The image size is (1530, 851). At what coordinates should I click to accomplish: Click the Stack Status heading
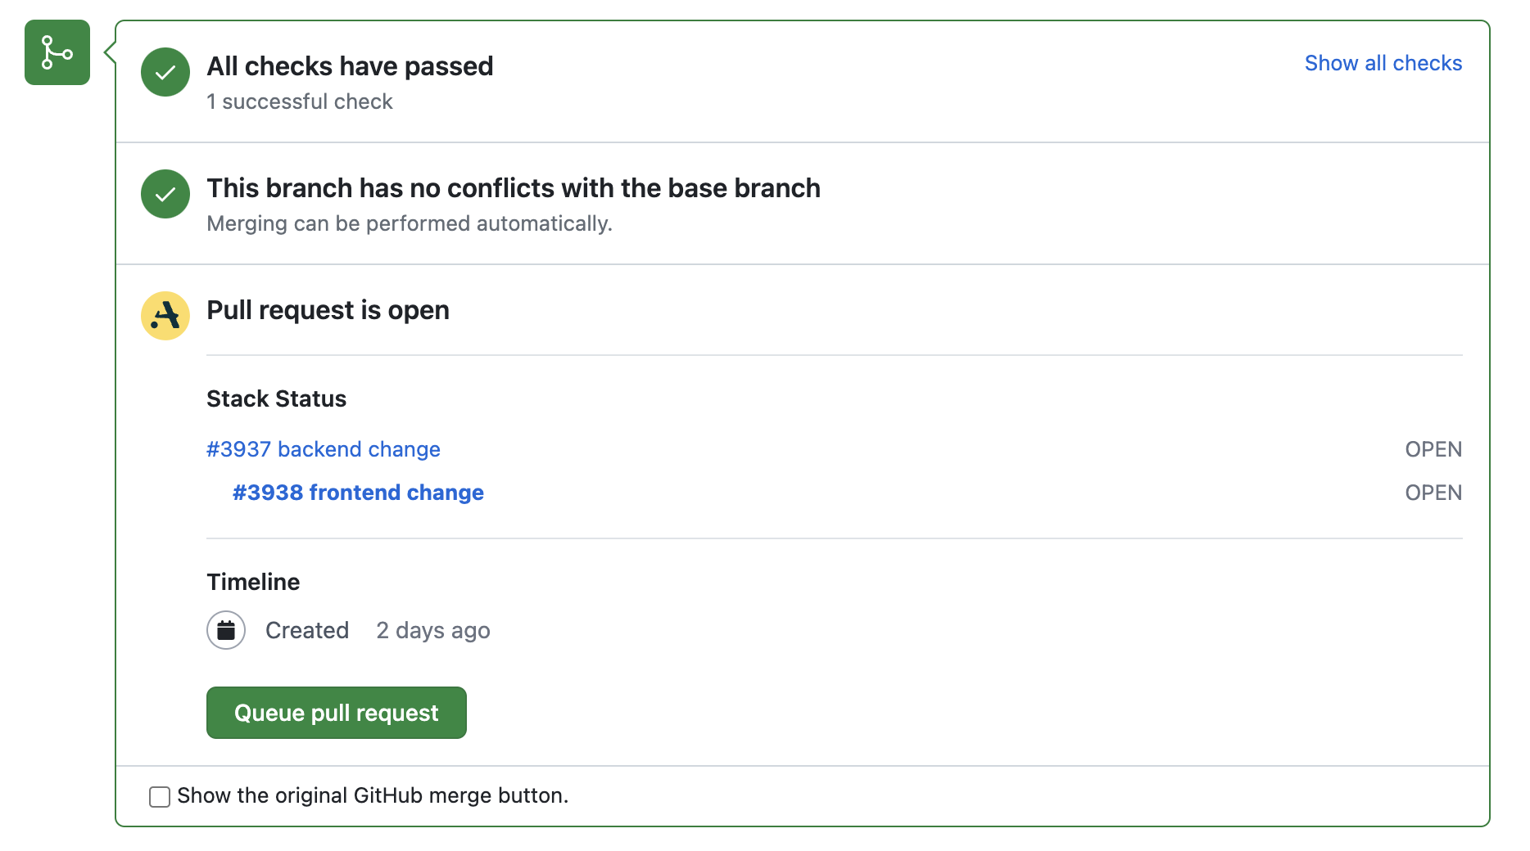pos(276,398)
